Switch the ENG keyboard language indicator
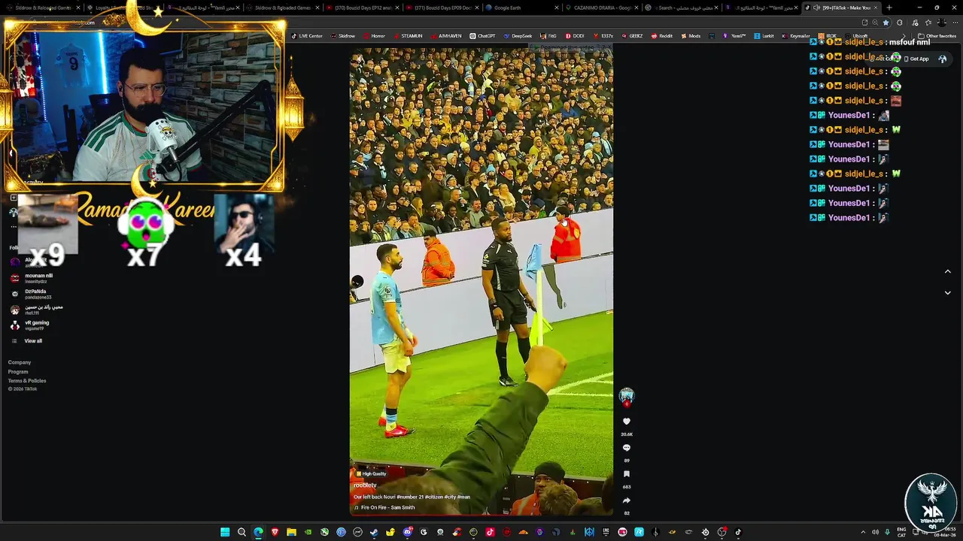 [901, 532]
